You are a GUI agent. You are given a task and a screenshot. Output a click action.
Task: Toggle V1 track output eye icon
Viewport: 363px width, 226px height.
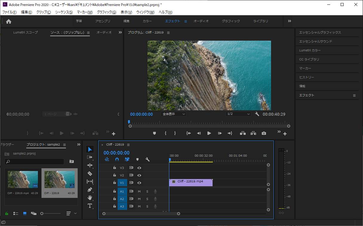pyautogui.click(x=139, y=183)
